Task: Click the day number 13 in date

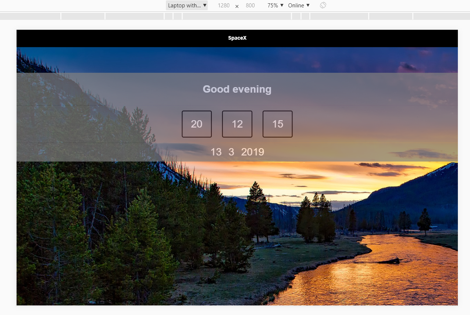Action: [216, 152]
